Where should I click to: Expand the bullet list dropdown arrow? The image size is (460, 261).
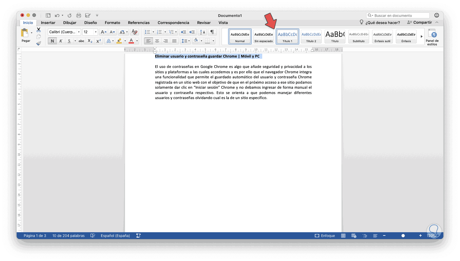(x=153, y=32)
